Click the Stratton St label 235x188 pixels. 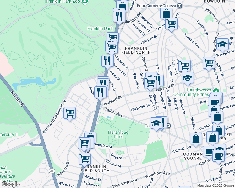113,163
